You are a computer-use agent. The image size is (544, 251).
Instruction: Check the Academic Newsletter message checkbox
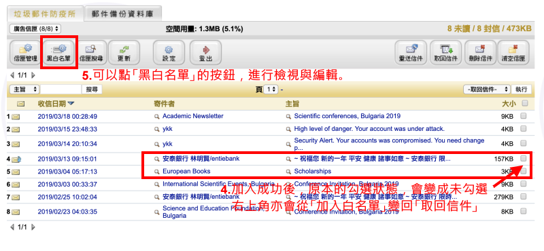pos(524,116)
